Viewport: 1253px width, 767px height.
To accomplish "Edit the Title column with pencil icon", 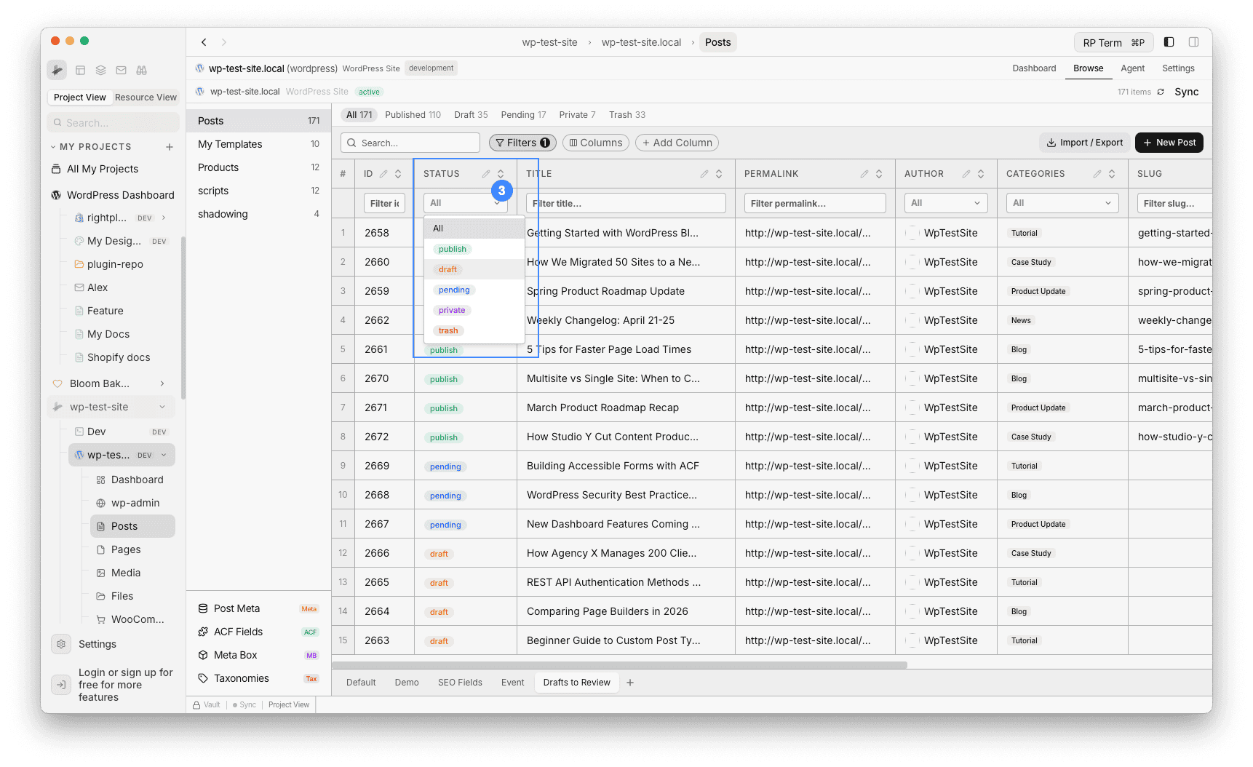I will 704,174.
